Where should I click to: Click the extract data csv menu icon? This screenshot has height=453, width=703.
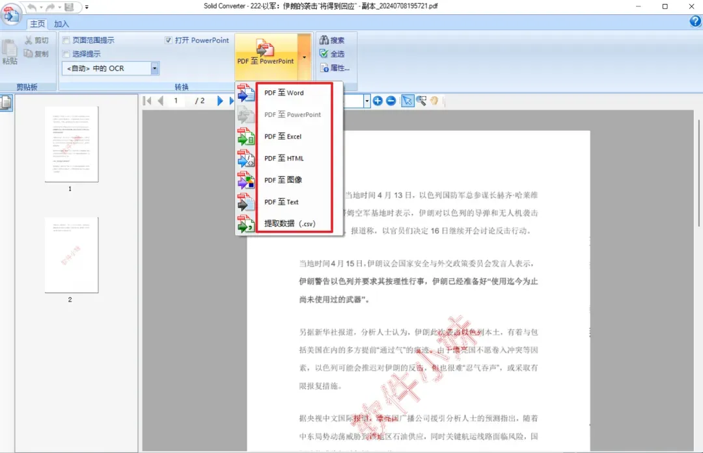[245, 224]
